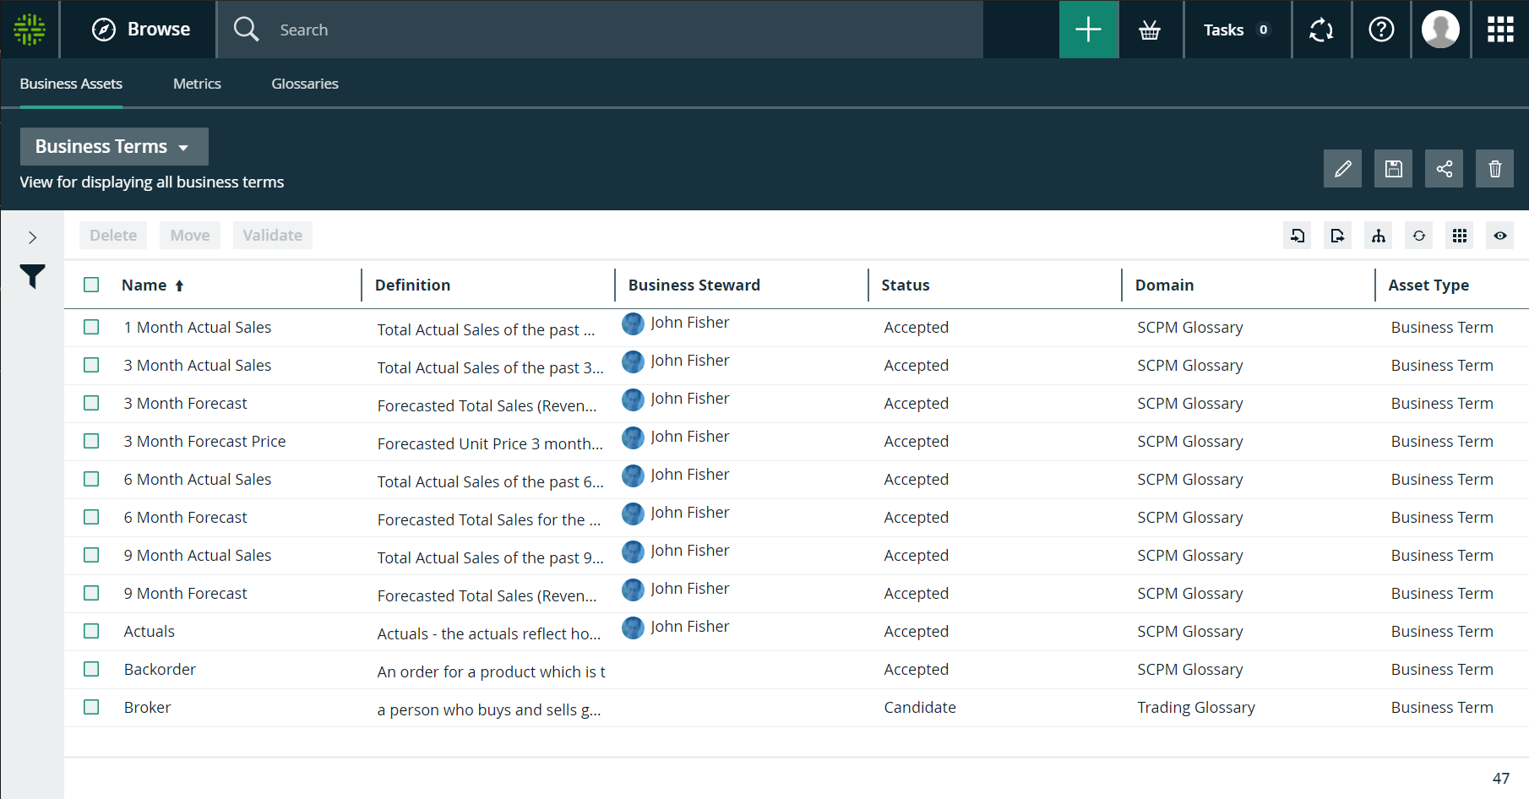Toggle the eye visibility icon in table toolbar
Screen dimensions: 1529x799
point(1500,236)
